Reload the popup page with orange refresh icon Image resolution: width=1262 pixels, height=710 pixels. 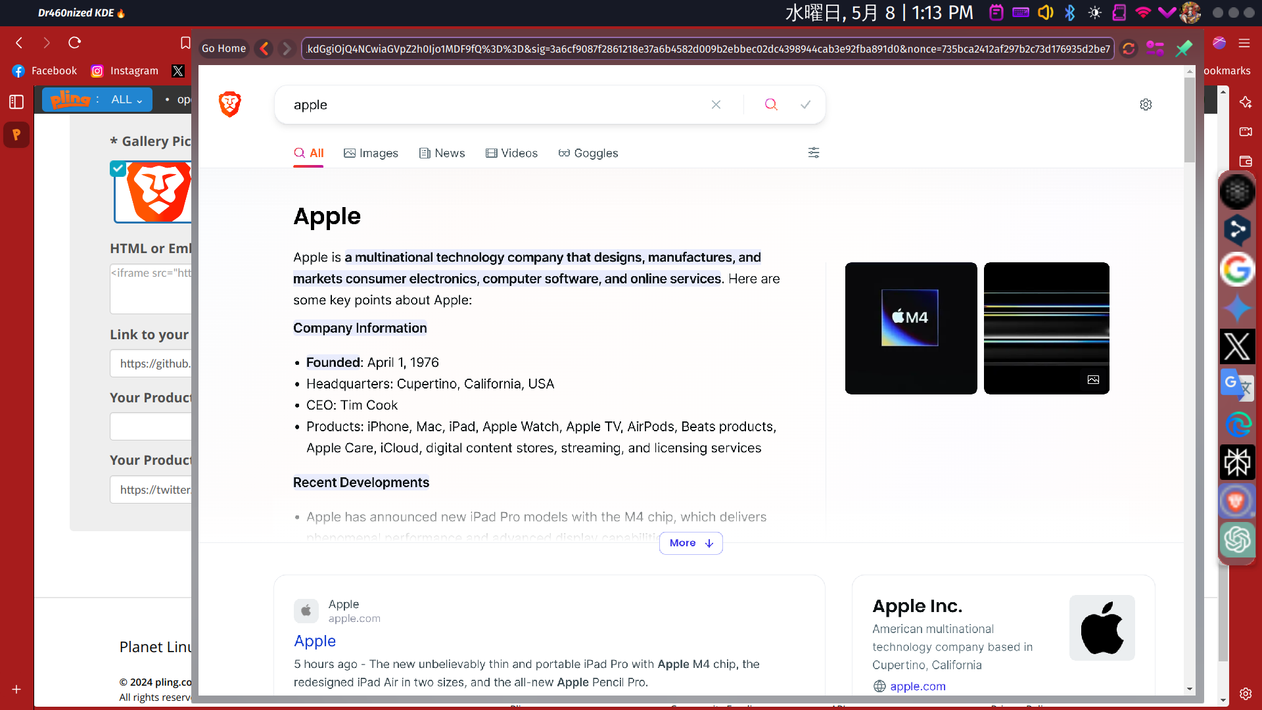[x=1129, y=49]
